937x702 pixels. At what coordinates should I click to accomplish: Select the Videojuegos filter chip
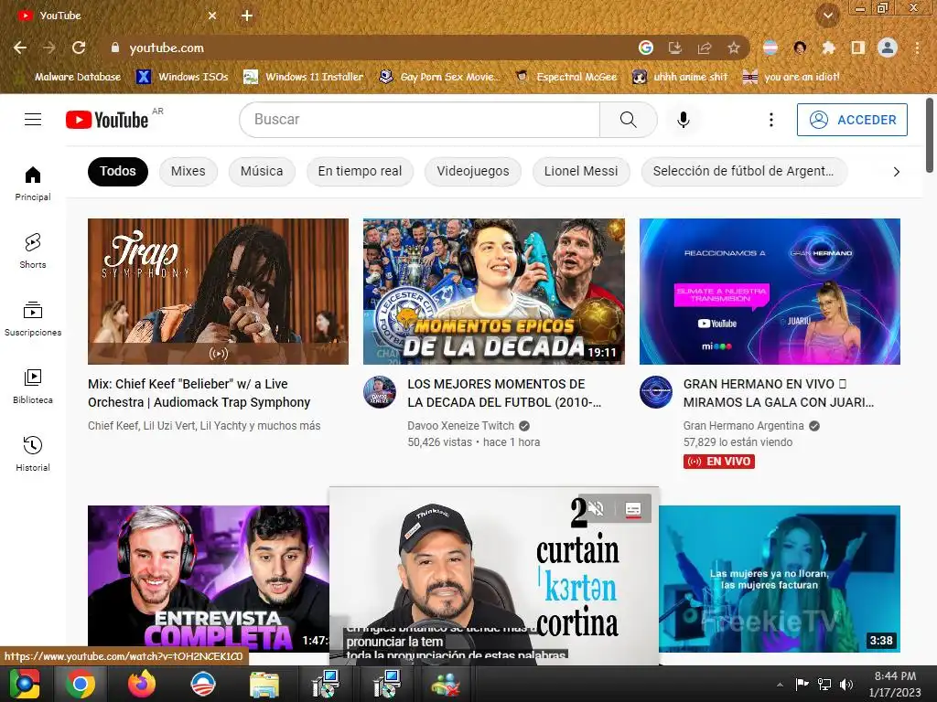click(x=473, y=171)
